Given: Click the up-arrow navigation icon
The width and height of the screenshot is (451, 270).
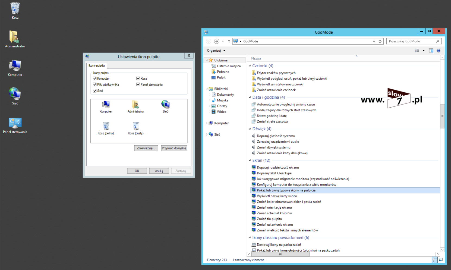Looking at the screenshot, I should coord(229,41).
